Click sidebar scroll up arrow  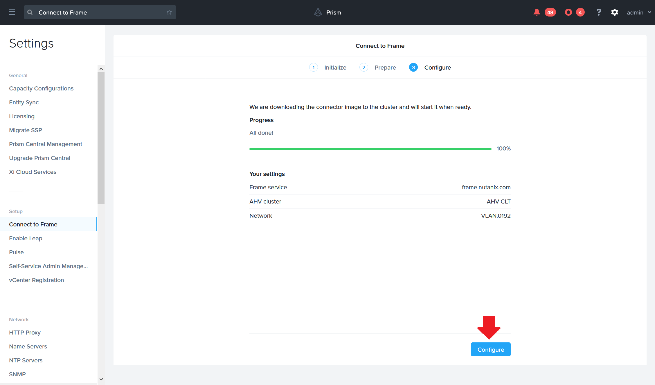coord(101,69)
